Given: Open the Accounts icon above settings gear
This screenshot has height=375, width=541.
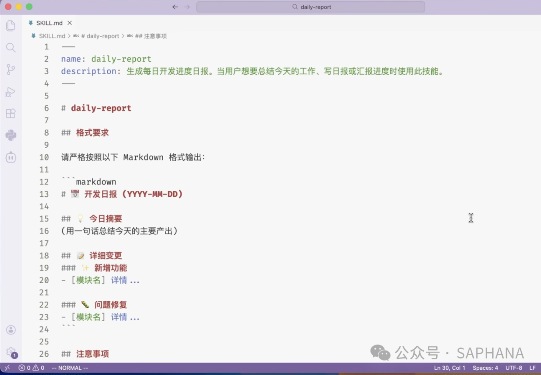Looking at the screenshot, I should 11,330.
